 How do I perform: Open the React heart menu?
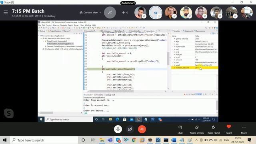click(x=229, y=129)
